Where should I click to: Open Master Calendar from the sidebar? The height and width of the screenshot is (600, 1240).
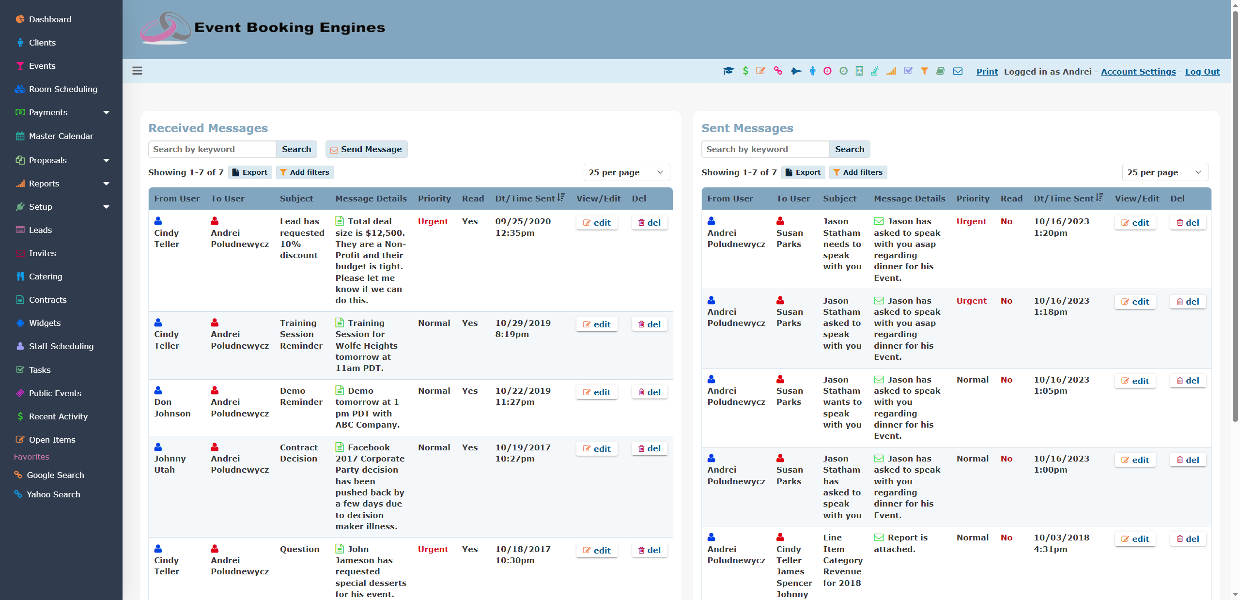(61, 136)
